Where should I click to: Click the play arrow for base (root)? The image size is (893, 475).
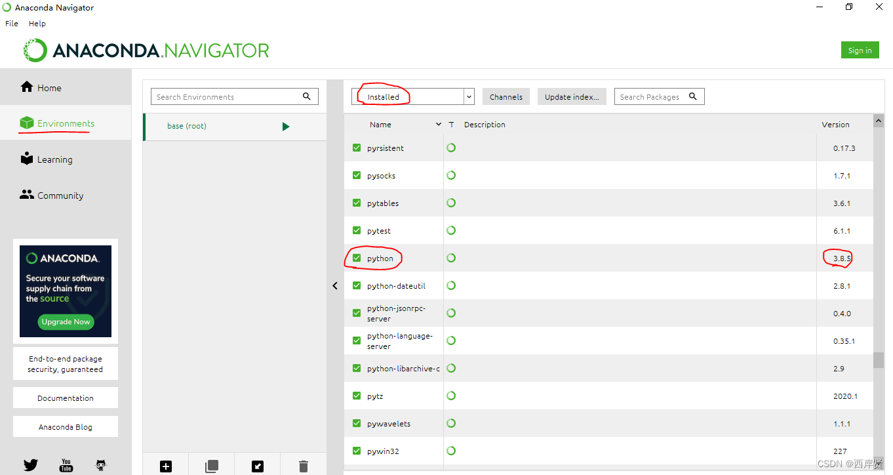[x=286, y=127]
